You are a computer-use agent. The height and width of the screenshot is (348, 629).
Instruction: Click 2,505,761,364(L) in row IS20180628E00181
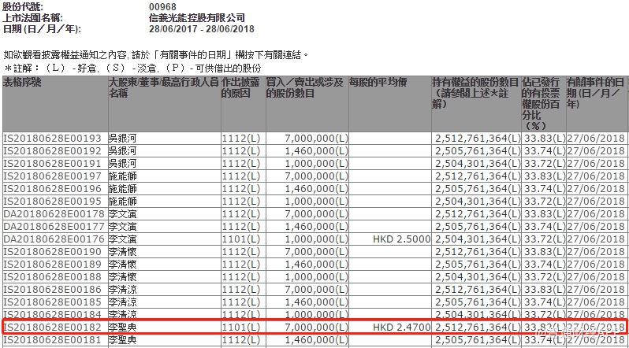[x=478, y=340]
